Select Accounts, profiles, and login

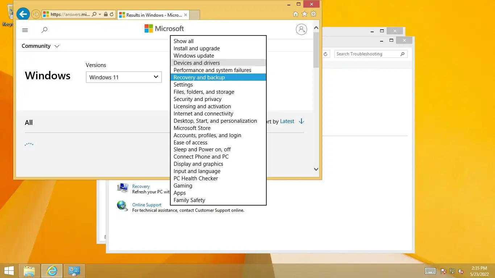click(218, 135)
